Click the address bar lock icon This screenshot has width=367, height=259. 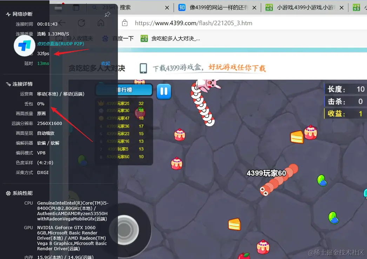125,23
